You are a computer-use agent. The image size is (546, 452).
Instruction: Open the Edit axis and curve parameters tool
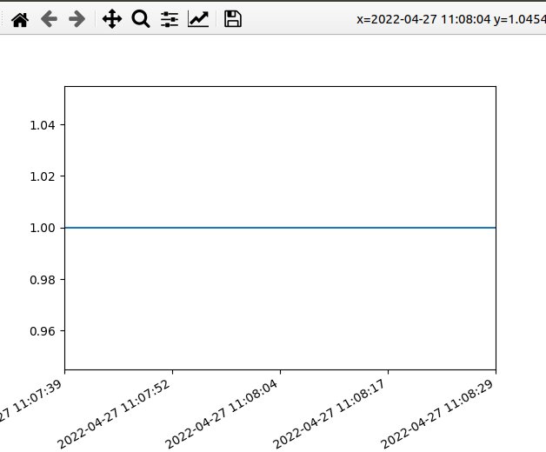pyautogui.click(x=198, y=19)
